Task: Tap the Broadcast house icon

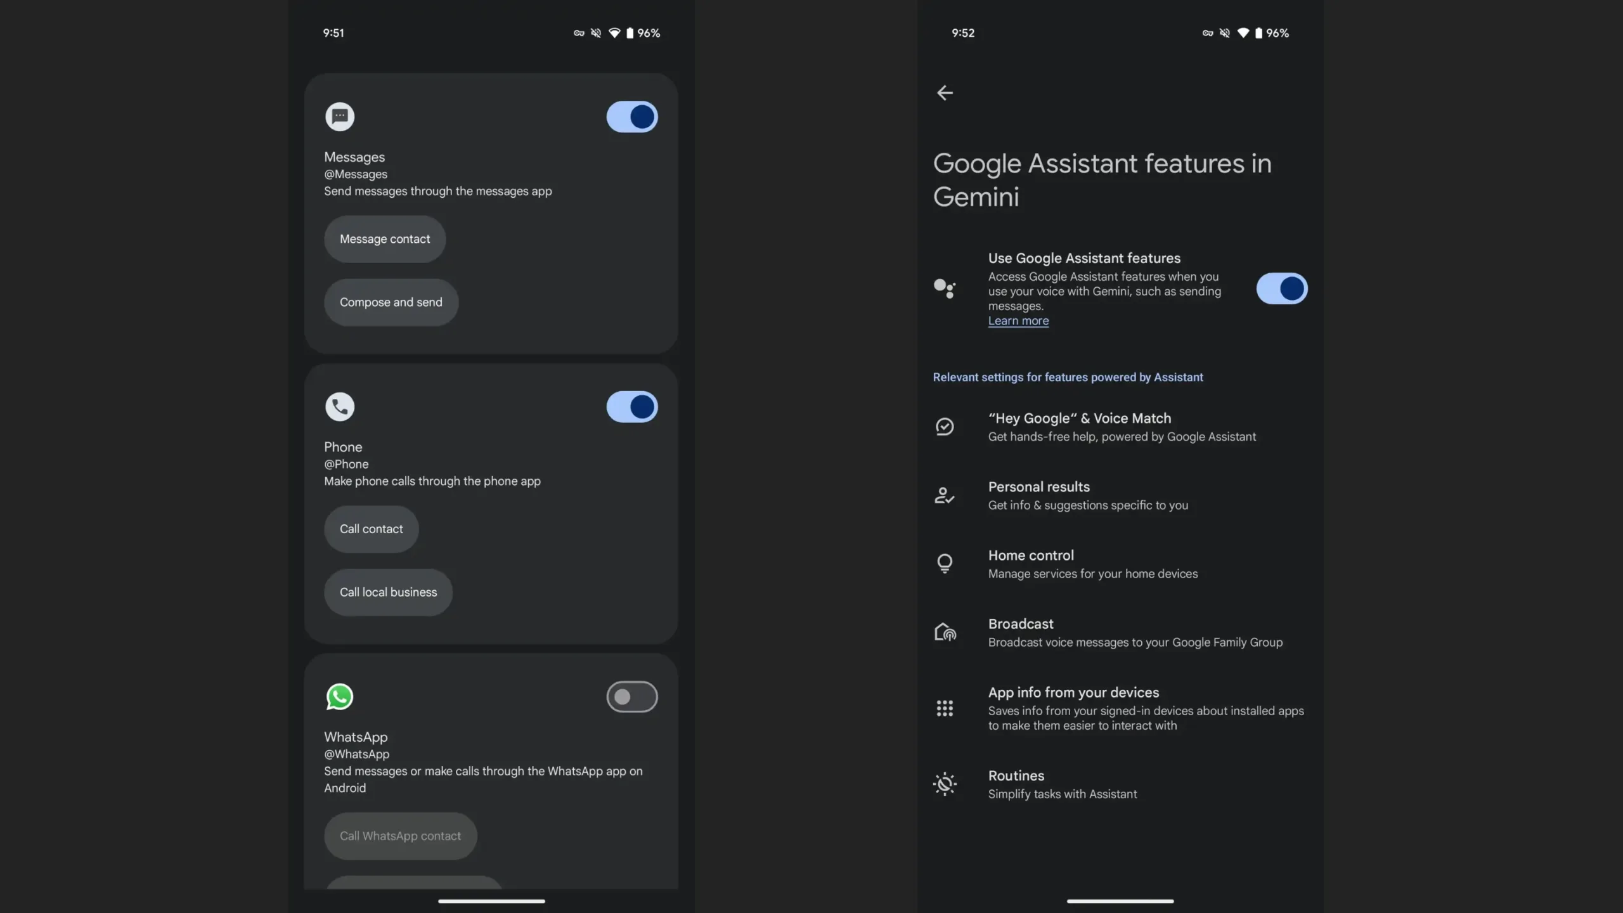Action: tap(945, 632)
